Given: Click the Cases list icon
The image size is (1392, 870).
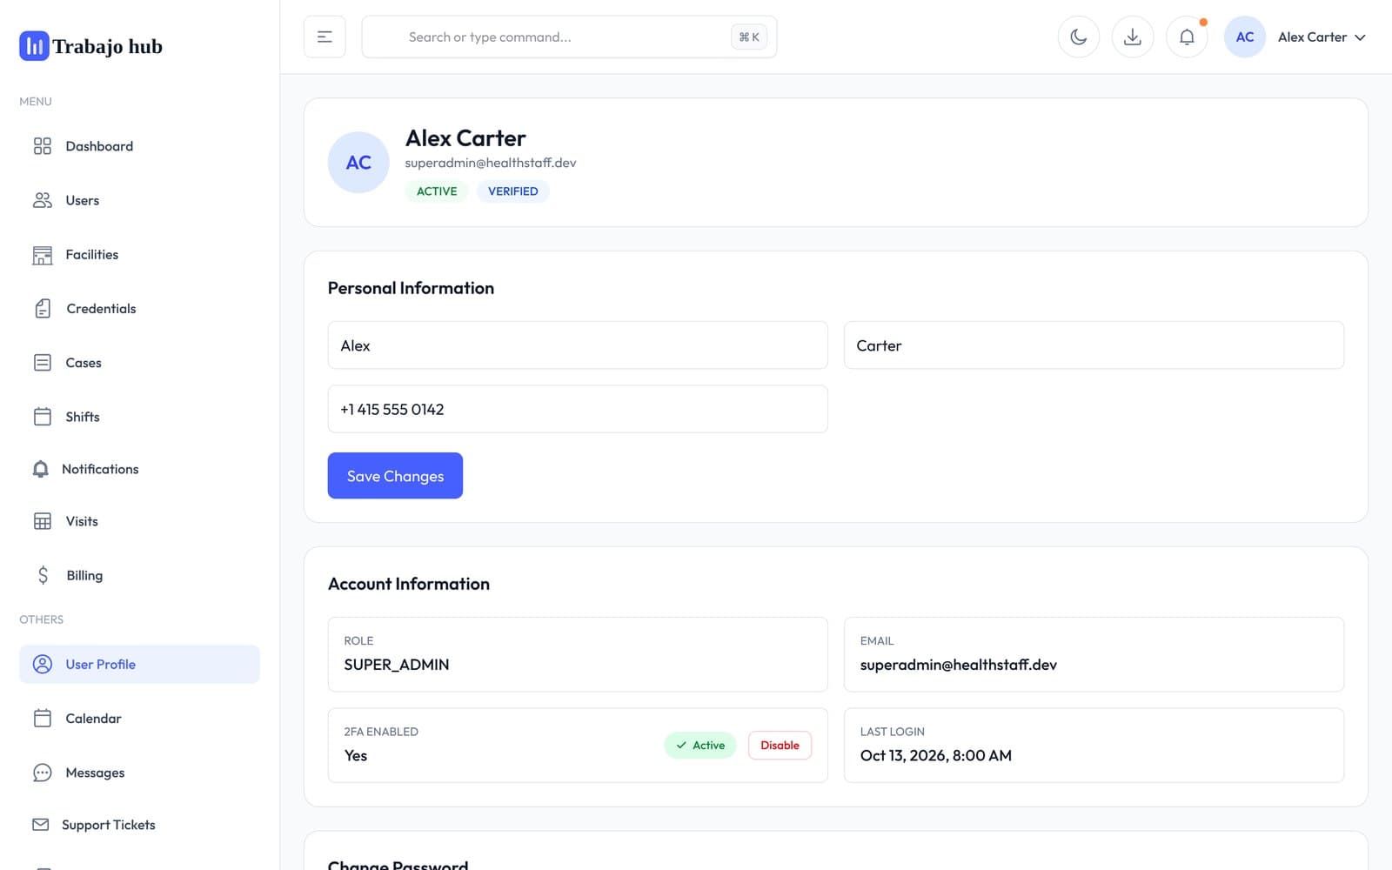Looking at the screenshot, I should pyautogui.click(x=42, y=363).
